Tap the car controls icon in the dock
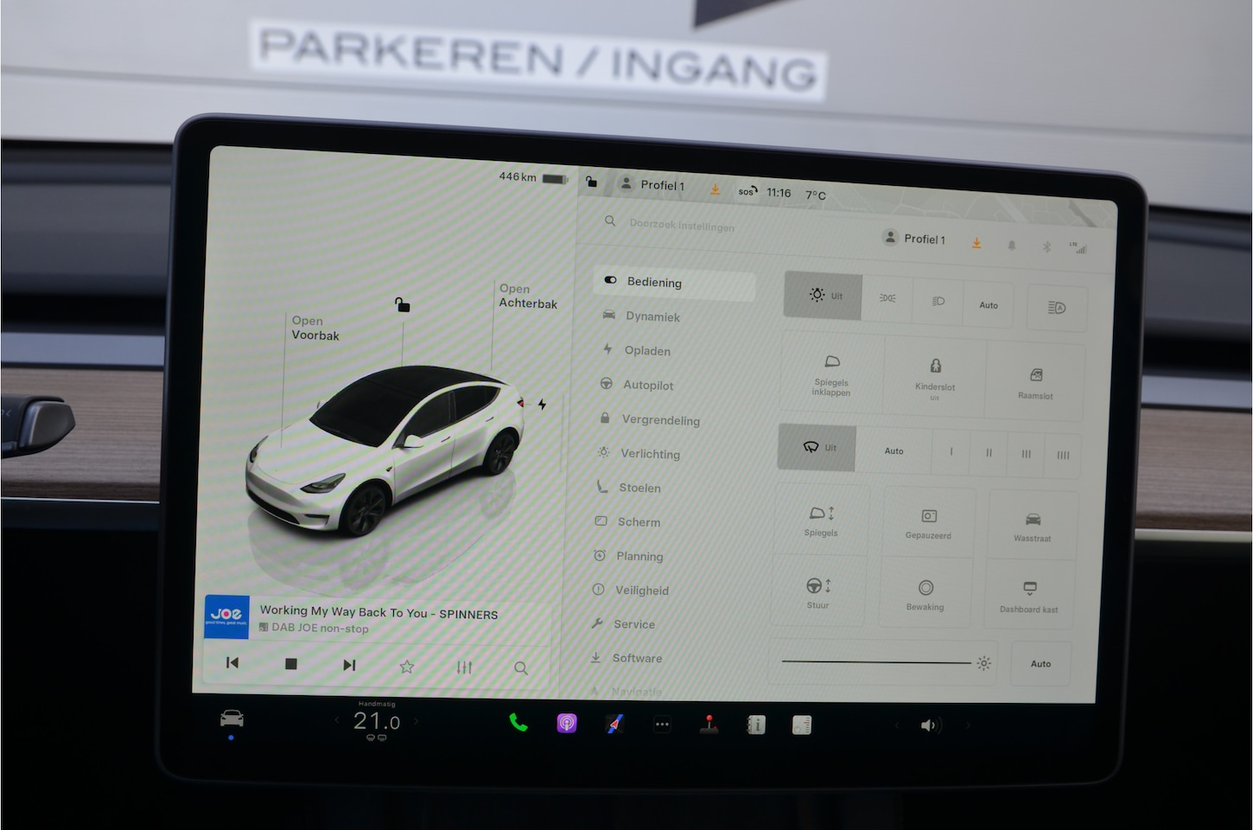 232,718
